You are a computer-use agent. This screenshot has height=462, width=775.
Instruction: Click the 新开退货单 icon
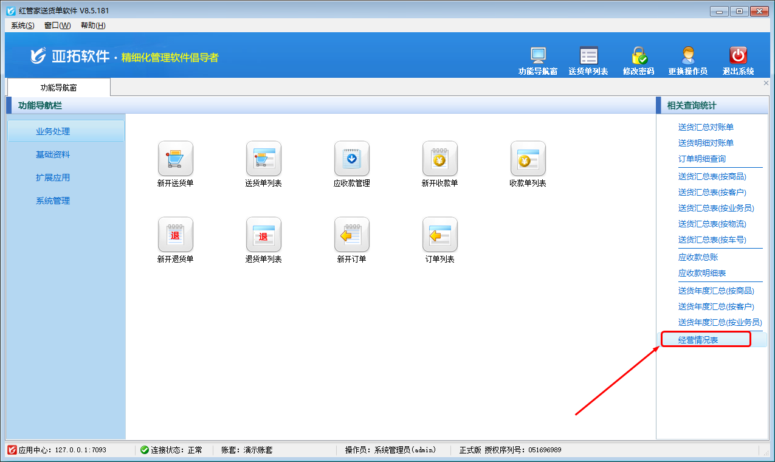(175, 235)
